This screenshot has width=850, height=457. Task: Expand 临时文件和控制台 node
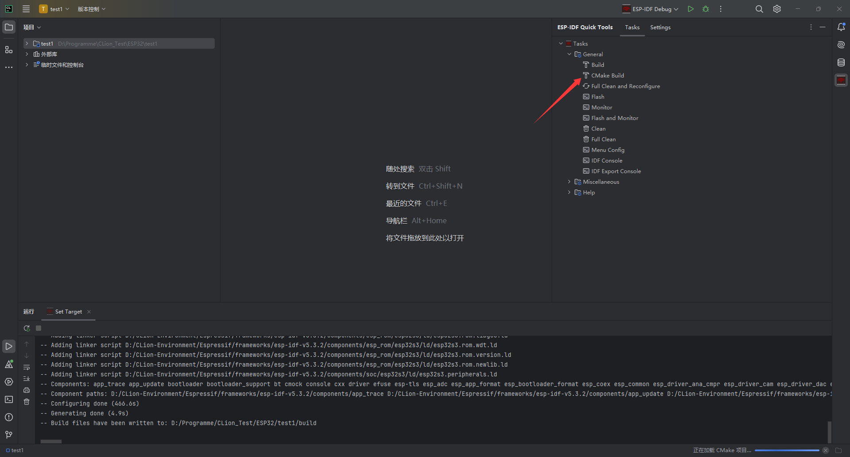[27, 65]
